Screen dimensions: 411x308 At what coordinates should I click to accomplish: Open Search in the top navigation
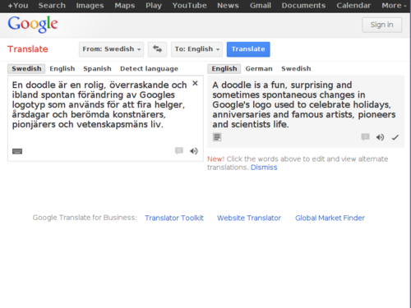pyautogui.click(x=52, y=6)
